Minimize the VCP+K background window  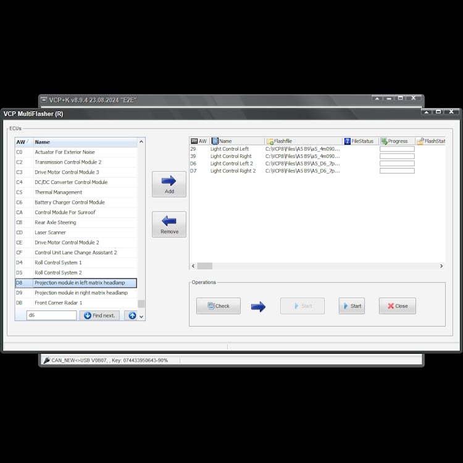pyautogui.click(x=389, y=98)
